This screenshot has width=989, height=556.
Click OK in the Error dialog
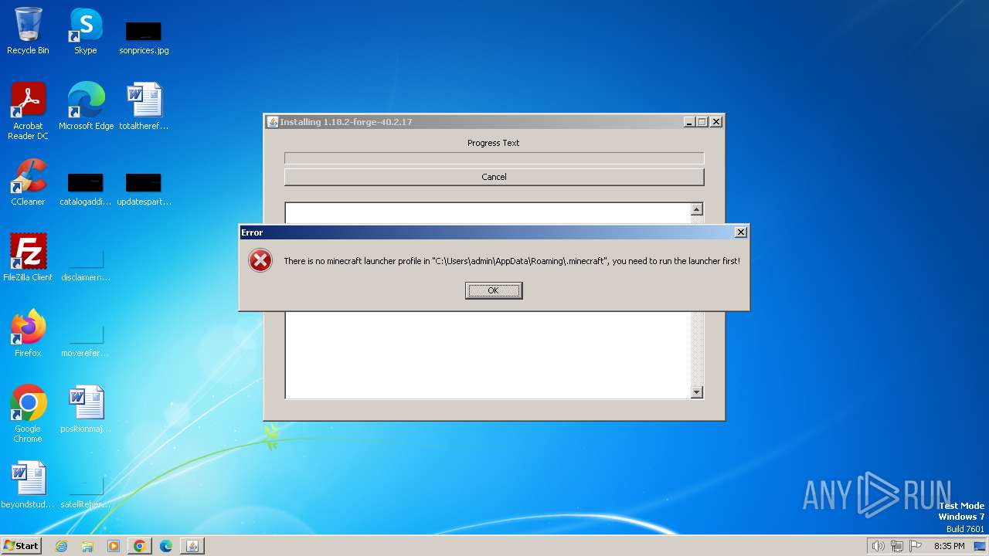pos(494,290)
